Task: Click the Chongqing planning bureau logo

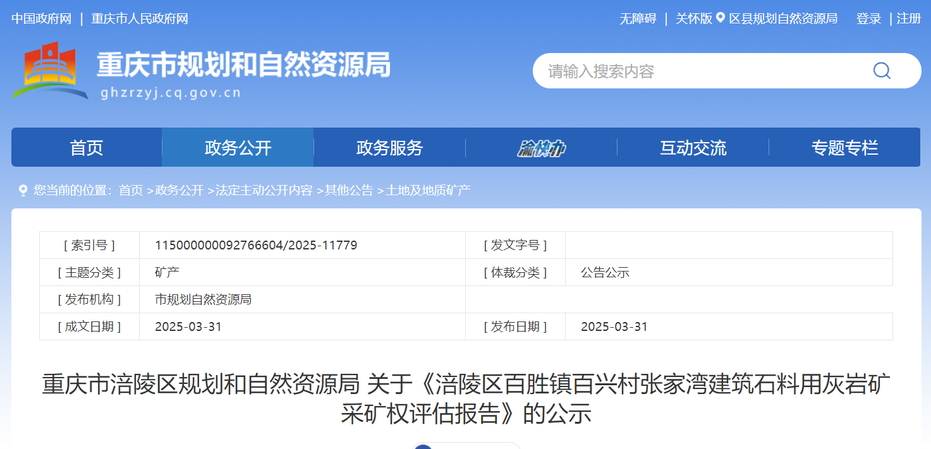Action: coord(51,69)
